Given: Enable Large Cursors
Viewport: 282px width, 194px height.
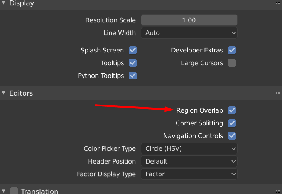Looking at the screenshot, I should click(232, 63).
